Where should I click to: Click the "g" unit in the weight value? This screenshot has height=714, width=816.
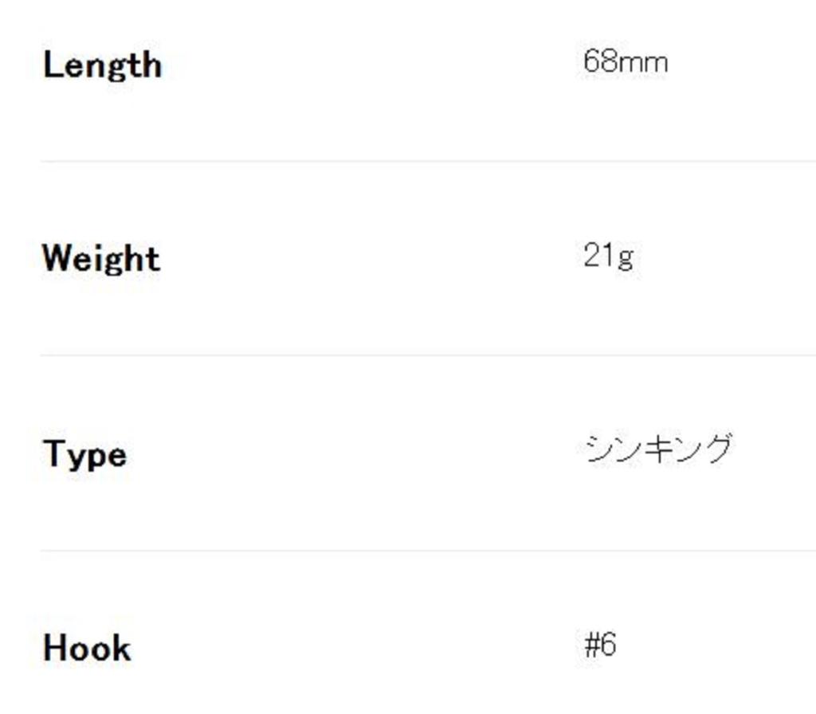(x=626, y=258)
